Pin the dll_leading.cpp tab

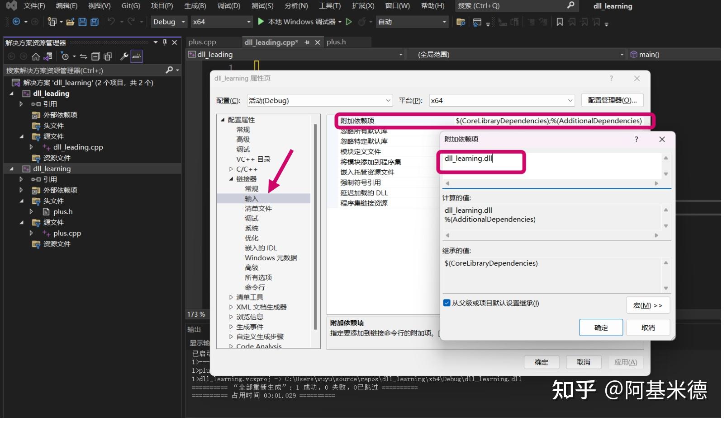[307, 42]
